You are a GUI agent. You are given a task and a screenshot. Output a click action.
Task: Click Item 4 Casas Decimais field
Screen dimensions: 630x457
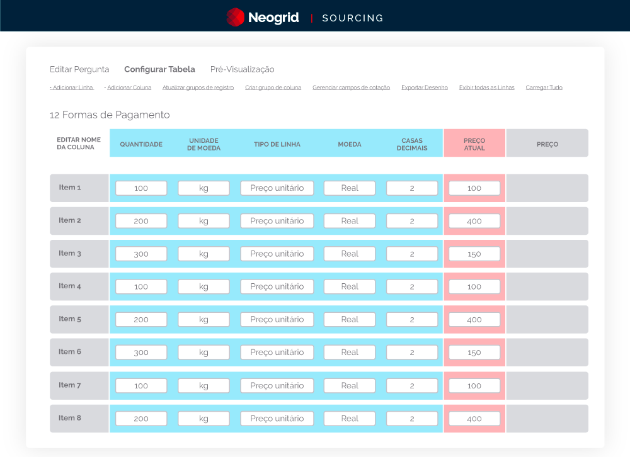pyautogui.click(x=411, y=286)
